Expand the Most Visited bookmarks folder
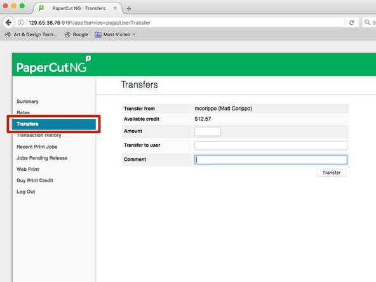This screenshot has height=282, width=376. coord(115,34)
